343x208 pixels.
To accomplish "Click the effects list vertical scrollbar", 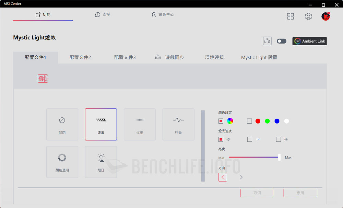I will [x=203, y=146].
